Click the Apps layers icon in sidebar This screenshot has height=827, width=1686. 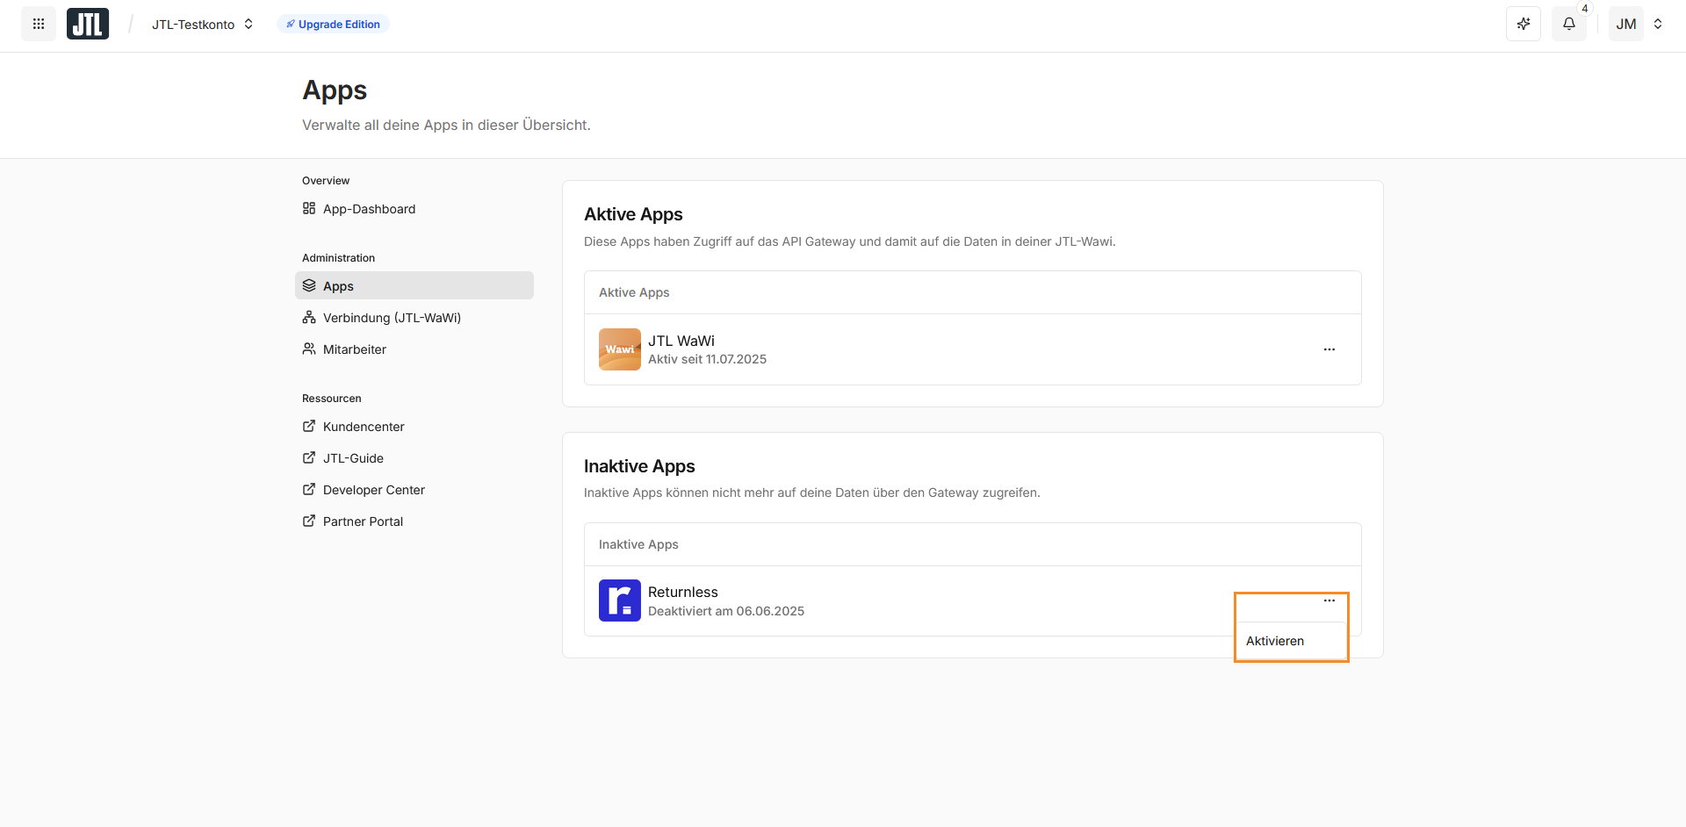coord(309,285)
